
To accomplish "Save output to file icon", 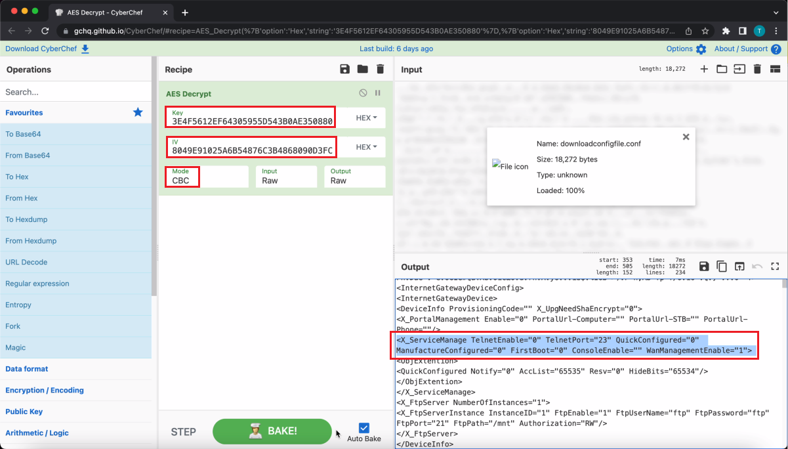I will (704, 267).
